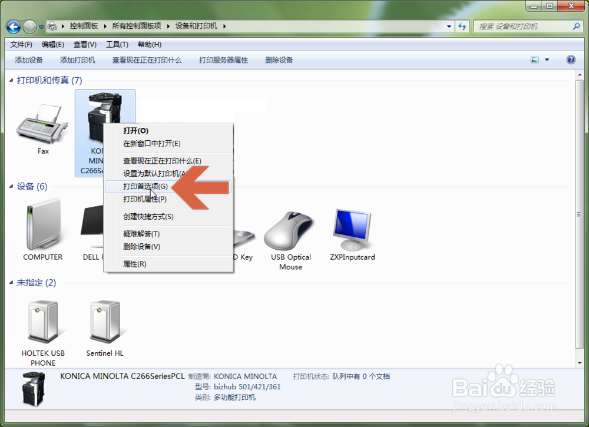The image size is (589, 427).
Task: Click the Forward navigation arrow
Action: coord(29,27)
